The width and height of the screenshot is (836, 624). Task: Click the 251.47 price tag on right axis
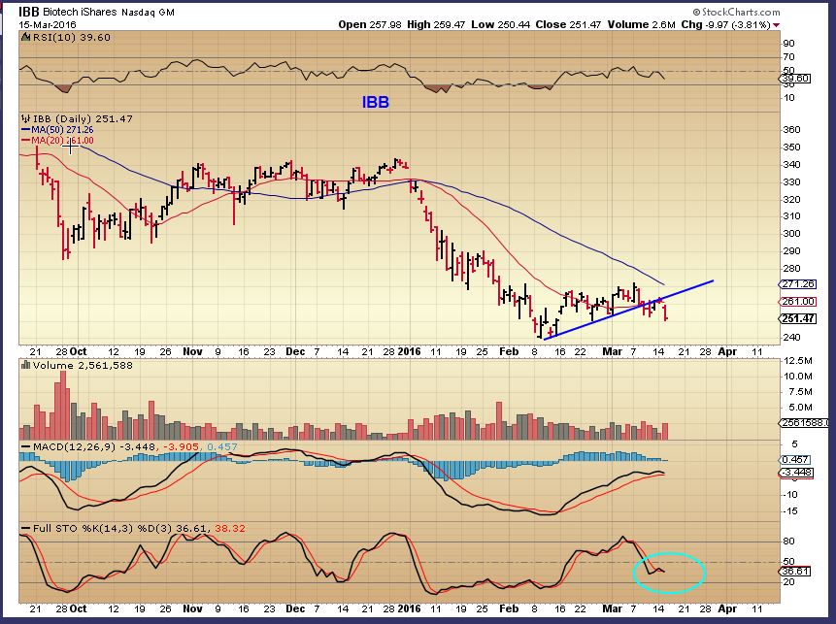coord(797,318)
